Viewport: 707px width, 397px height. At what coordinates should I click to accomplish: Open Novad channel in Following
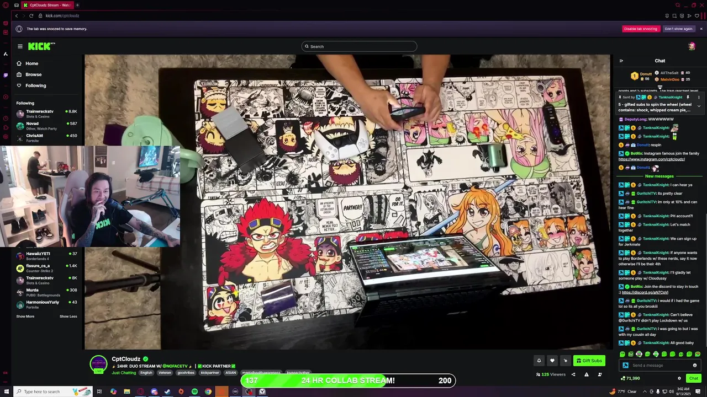click(x=46, y=126)
